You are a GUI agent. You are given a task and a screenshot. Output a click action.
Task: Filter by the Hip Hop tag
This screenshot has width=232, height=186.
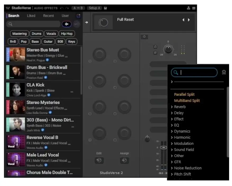[67, 34]
